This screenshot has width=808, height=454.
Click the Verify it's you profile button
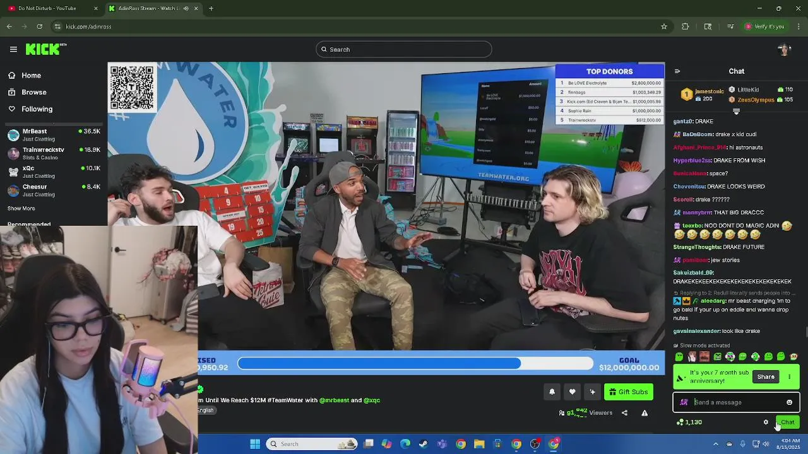(x=764, y=26)
